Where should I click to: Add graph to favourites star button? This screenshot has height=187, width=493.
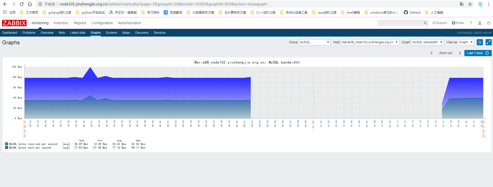[480, 42]
